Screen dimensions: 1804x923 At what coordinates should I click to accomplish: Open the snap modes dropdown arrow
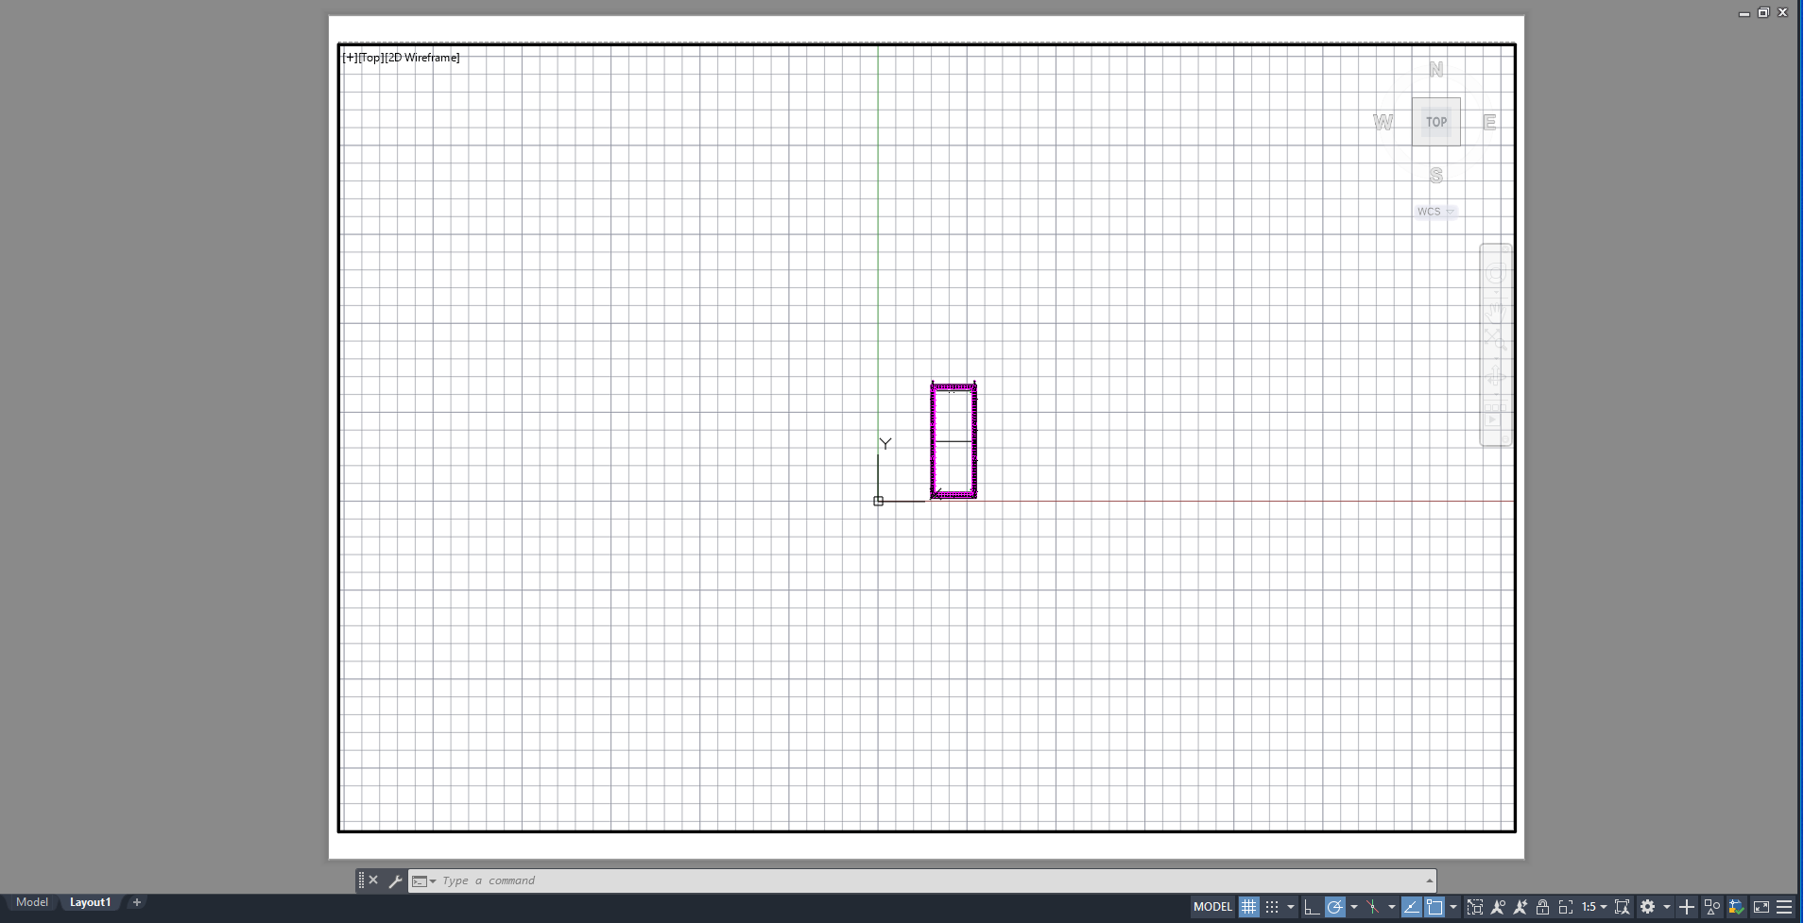click(1292, 907)
